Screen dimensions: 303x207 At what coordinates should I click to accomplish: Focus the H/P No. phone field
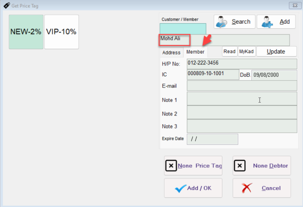(x=242, y=64)
